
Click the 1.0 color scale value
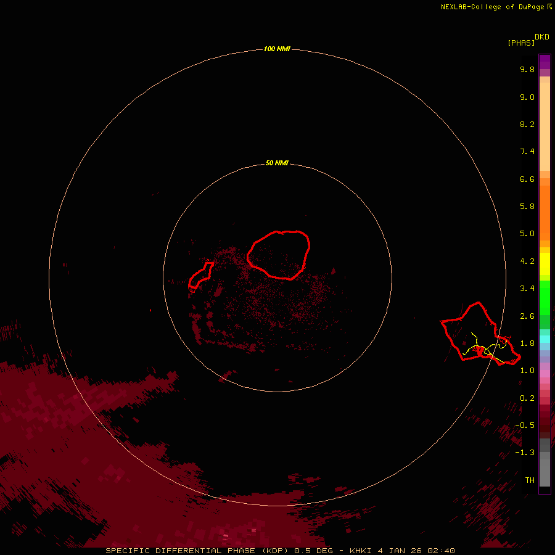[x=527, y=371]
